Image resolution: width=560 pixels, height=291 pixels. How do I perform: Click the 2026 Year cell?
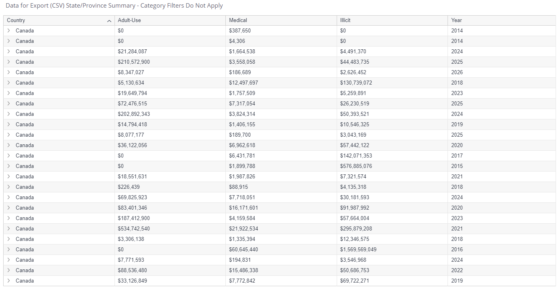pos(457,73)
